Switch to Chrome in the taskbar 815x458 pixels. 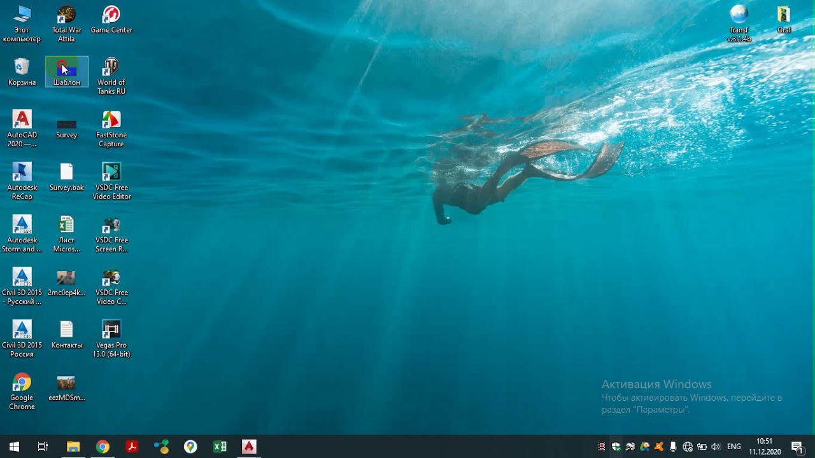(103, 447)
